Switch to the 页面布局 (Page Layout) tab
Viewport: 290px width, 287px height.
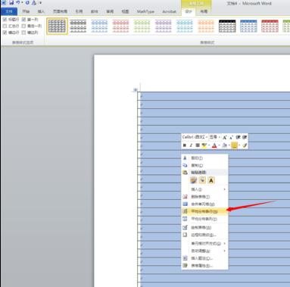click(x=60, y=11)
